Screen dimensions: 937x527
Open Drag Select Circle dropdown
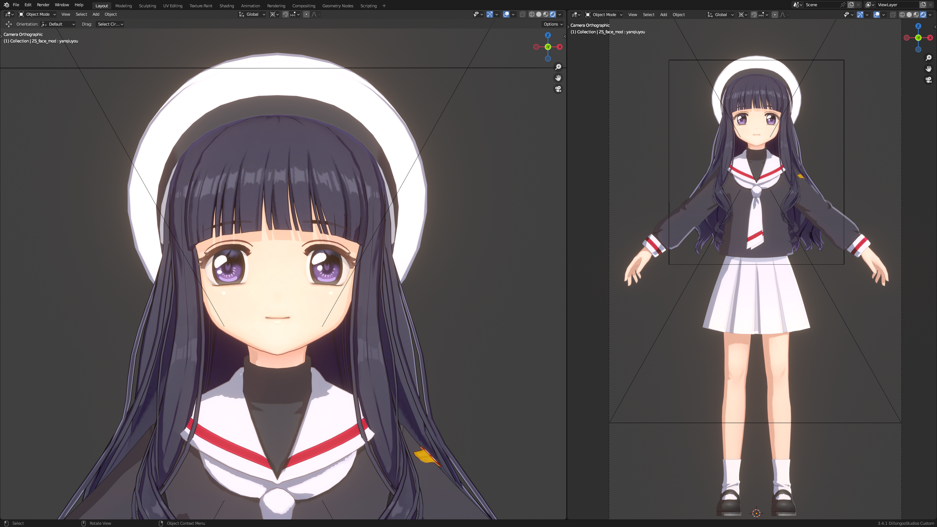click(110, 24)
